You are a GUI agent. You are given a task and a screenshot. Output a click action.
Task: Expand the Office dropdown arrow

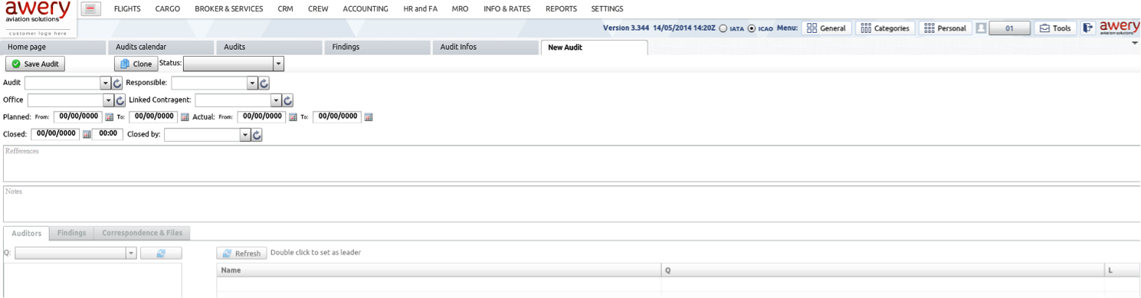108,100
